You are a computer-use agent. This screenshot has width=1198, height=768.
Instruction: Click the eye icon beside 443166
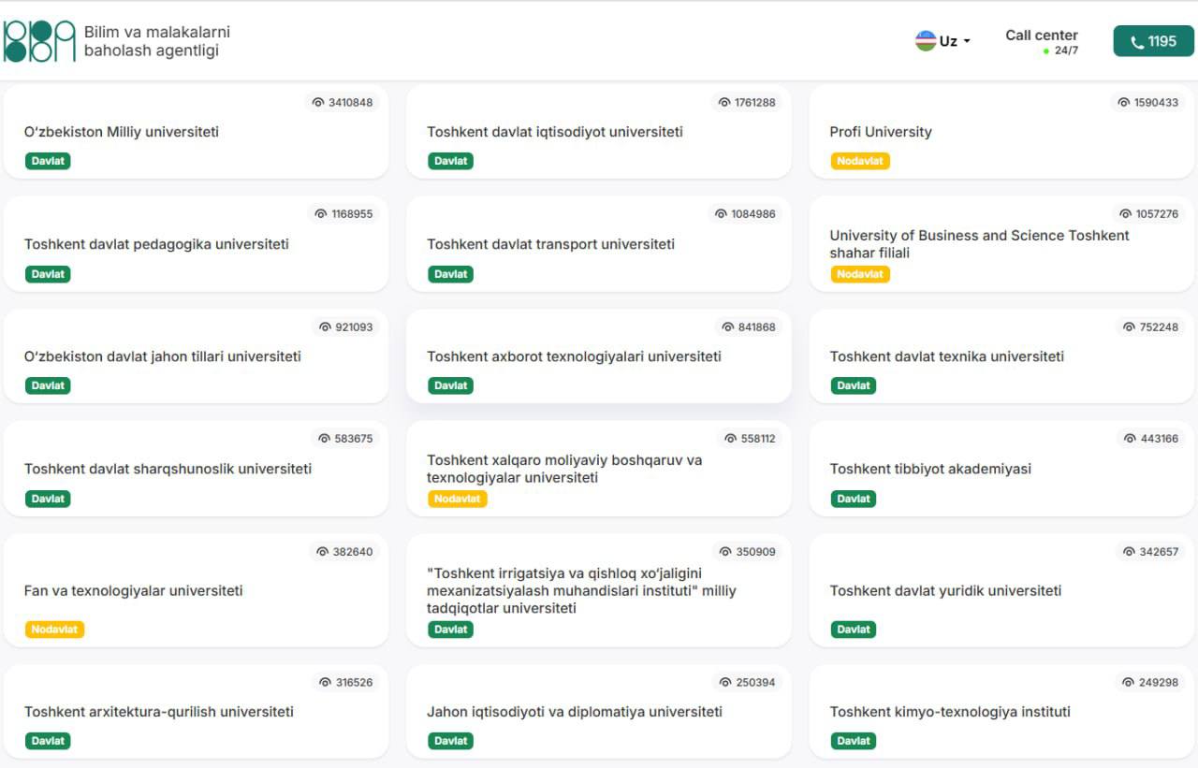click(x=1130, y=439)
